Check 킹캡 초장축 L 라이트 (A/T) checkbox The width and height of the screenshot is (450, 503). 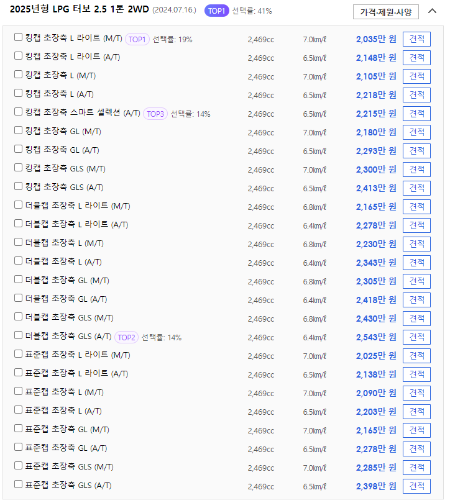point(18,56)
